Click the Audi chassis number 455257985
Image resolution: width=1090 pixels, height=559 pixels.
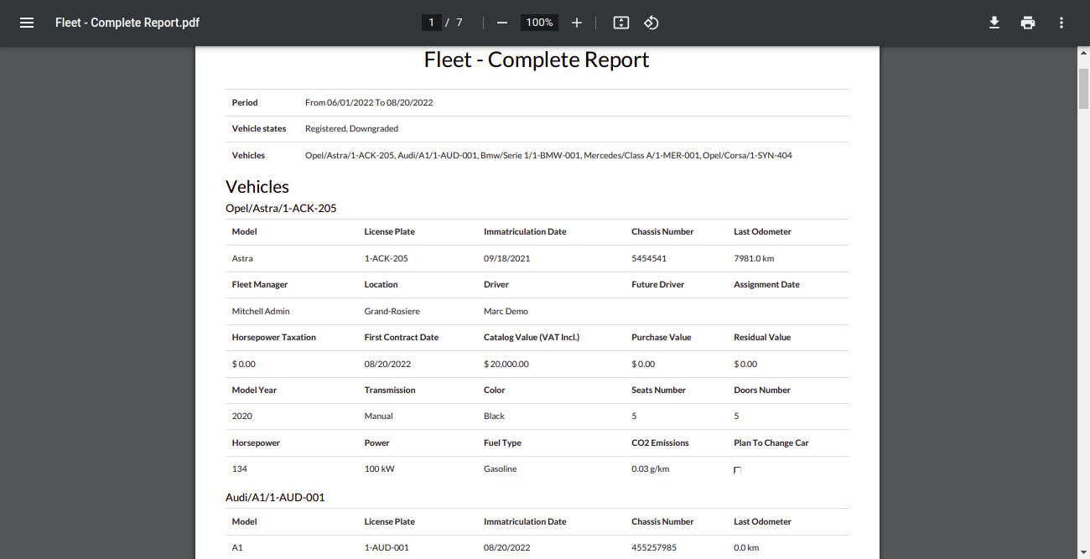(654, 547)
